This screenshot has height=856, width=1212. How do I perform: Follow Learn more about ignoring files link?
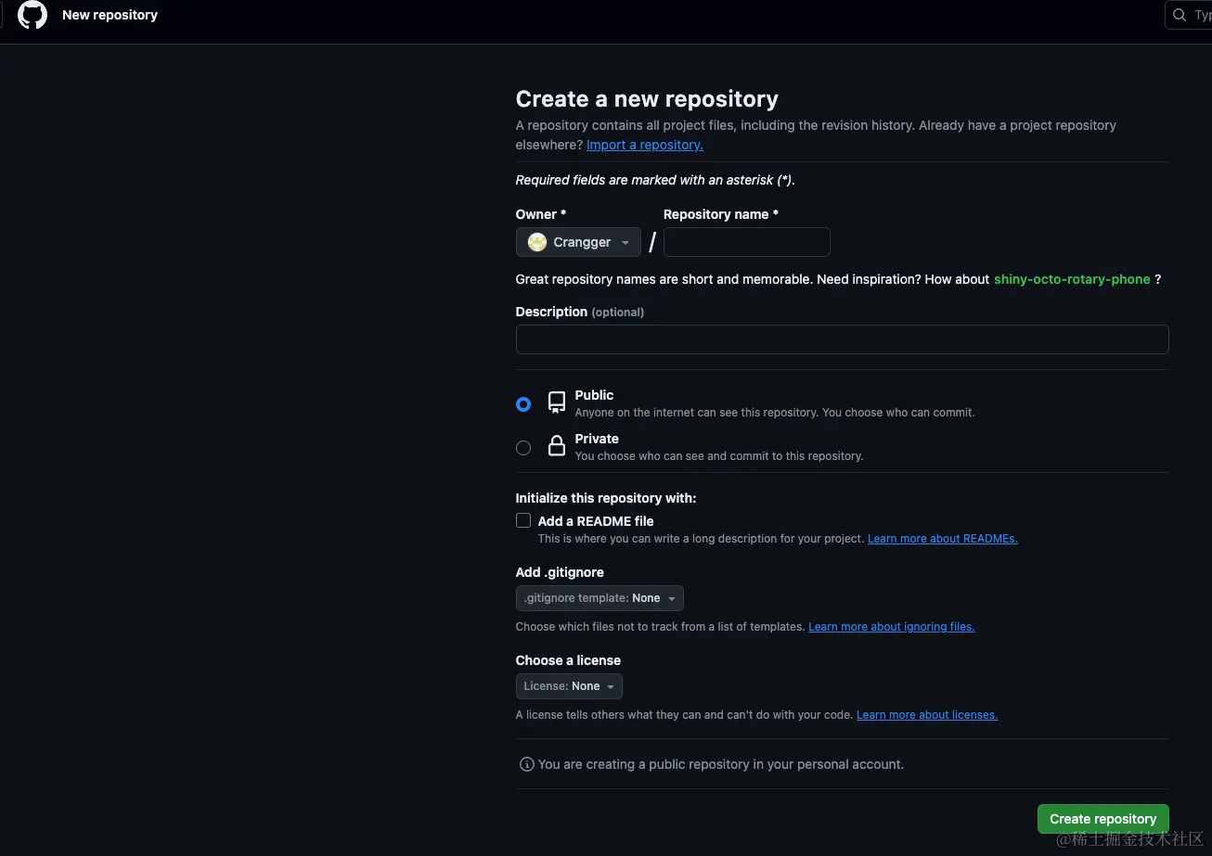tap(891, 627)
